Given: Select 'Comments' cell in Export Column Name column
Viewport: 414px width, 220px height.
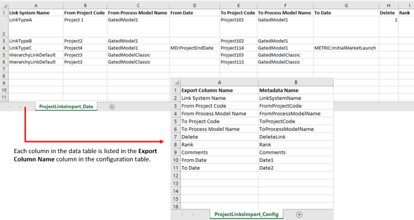Looking at the screenshot, I should [x=219, y=153].
